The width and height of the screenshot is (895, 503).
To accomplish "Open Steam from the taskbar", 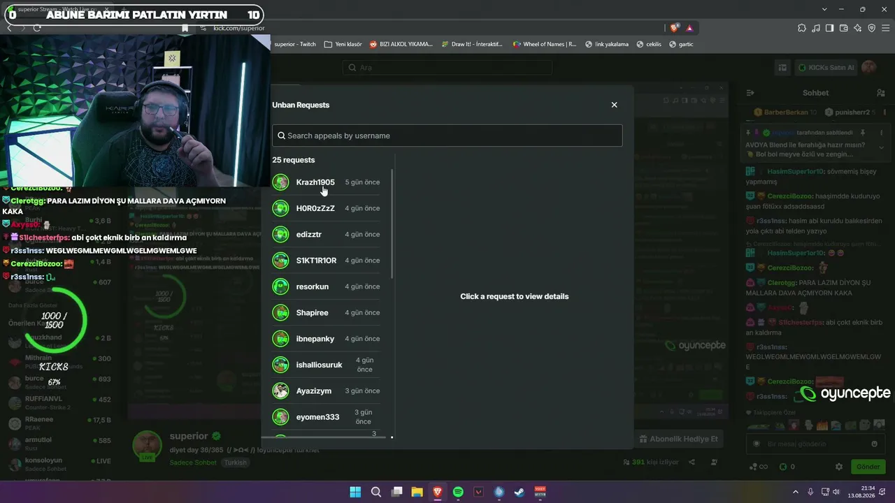I will click(x=520, y=492).
